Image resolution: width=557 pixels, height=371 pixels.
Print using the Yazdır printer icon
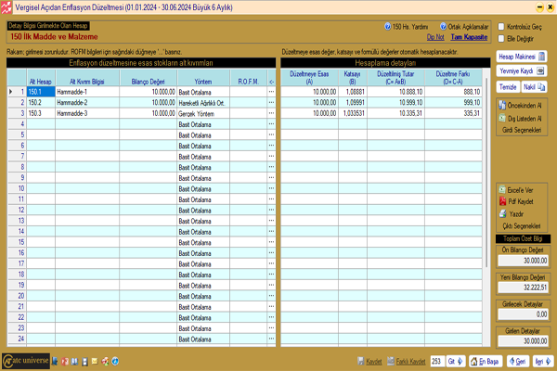click(x=502, y=213)
